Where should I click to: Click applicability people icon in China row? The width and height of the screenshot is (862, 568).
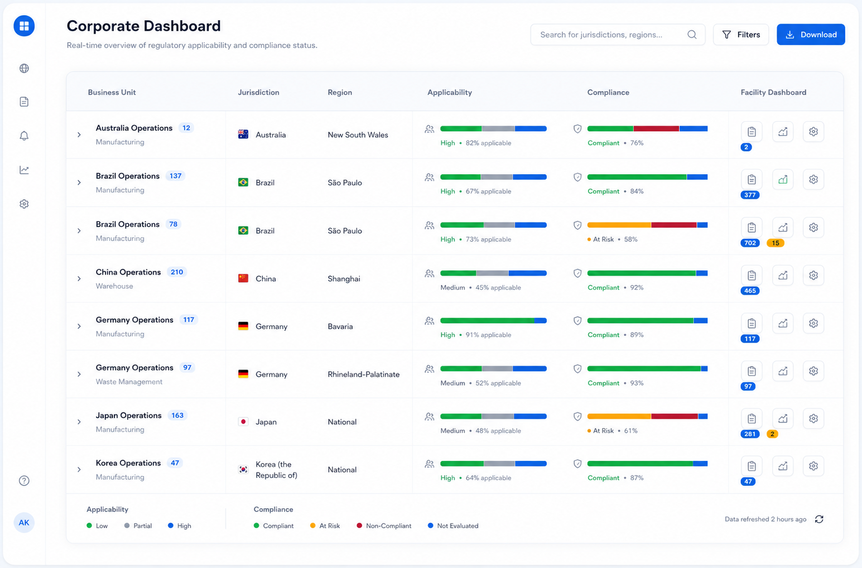(429, 273)
